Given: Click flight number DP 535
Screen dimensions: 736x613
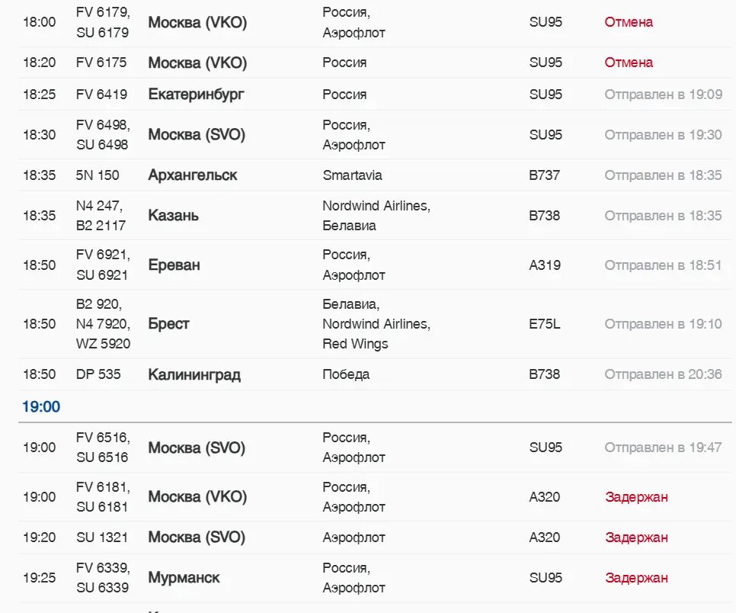Looking at the screenshot, I should pos(98,374).
